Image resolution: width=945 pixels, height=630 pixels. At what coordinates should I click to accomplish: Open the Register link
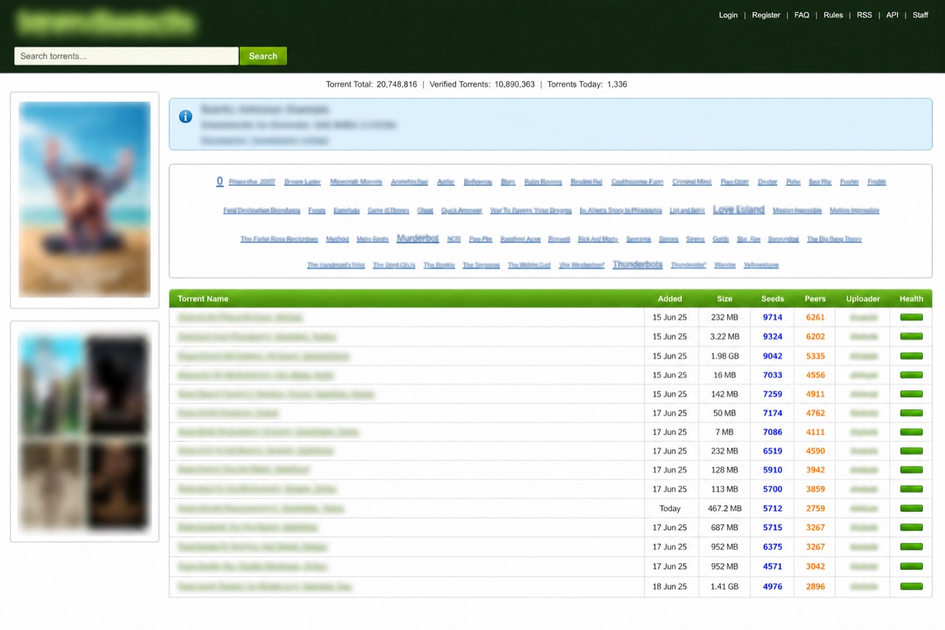click(x=766, y=15)
